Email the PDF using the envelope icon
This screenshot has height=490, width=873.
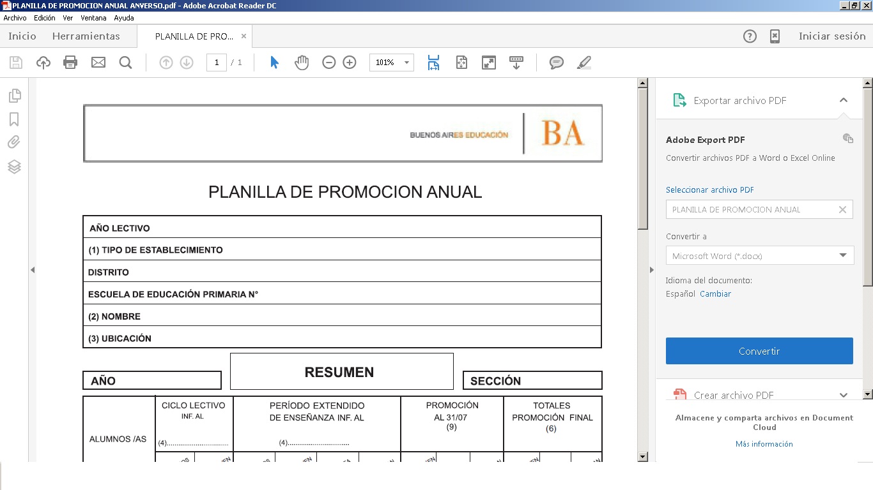98,62
